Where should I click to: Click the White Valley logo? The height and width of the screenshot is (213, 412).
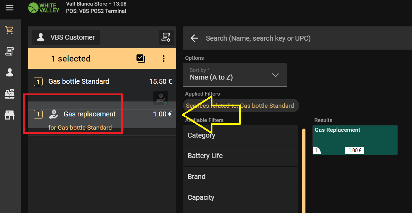point(44,8)
